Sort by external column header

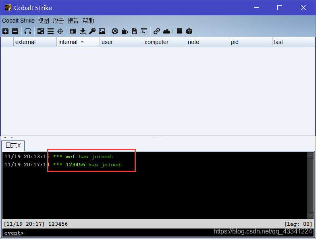(x=35, y=42)
